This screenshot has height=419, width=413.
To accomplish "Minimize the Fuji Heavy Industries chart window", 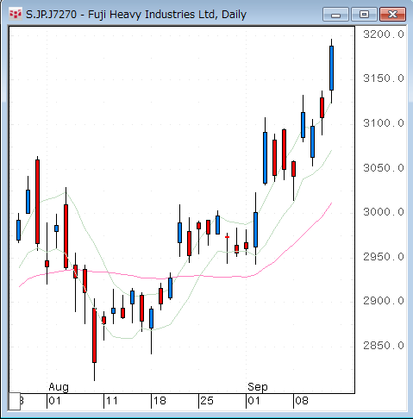I will tap(335, 15).
